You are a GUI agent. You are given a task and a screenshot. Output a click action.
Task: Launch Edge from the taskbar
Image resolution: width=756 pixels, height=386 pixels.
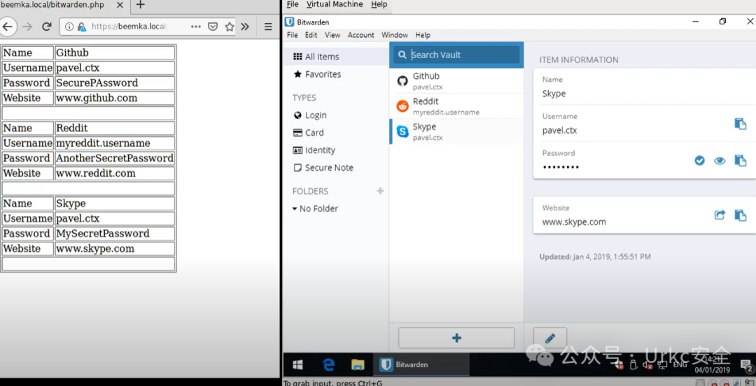tap(328, 365)
